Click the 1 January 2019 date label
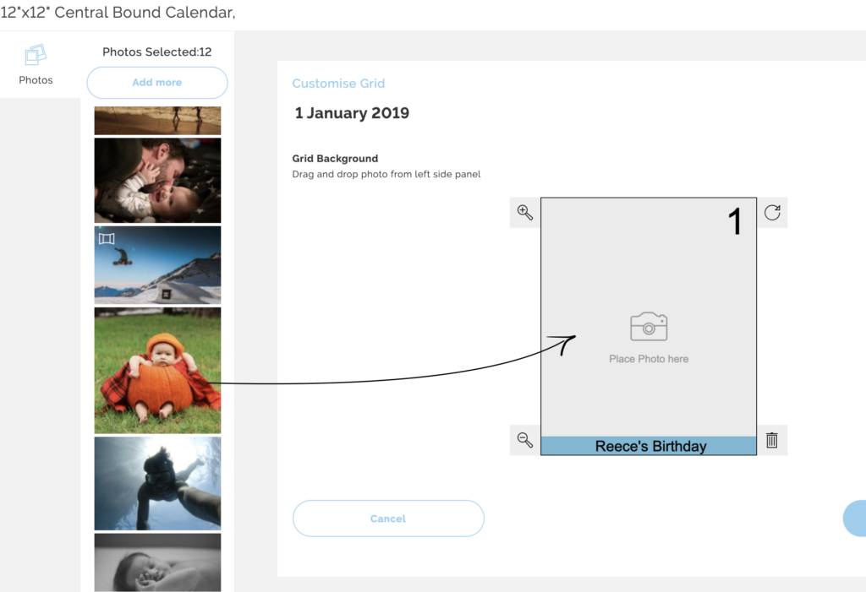The height and width of the screenshot is (592, 866). [352, 112]
